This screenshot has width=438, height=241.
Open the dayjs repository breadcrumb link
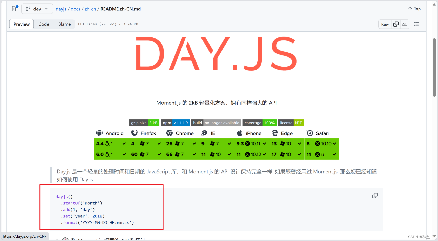click(x=61, y=9)
